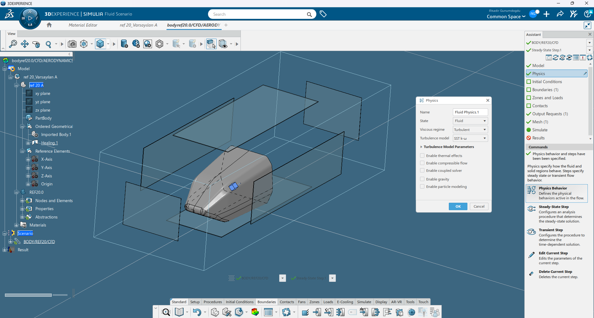Click the home icon tab
Viewport: 594px width, 318px height.
[x=49, y=25]
